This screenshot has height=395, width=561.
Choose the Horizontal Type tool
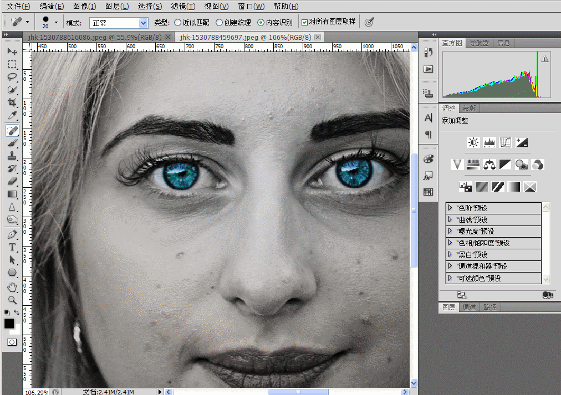tap(12, 247)
